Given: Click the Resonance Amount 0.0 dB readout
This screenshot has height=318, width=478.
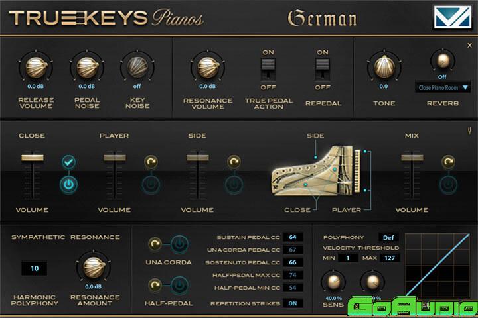Looking at the screenshot, I should (94, 287).
